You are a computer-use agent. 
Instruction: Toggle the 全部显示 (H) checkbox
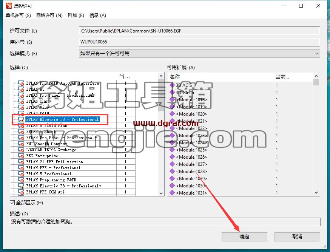click(12, 203)
